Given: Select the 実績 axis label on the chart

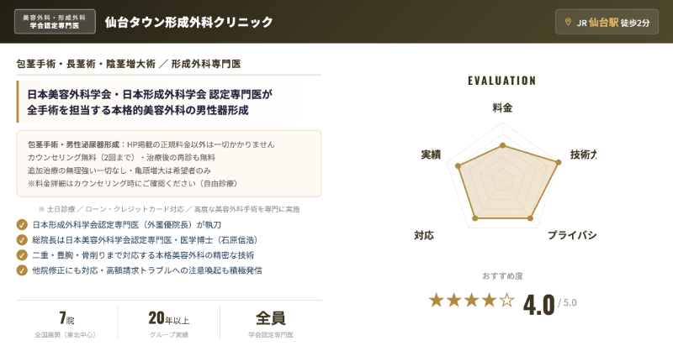Looking at the screenshot, I should pyautogui.click(x=431, y=155).
